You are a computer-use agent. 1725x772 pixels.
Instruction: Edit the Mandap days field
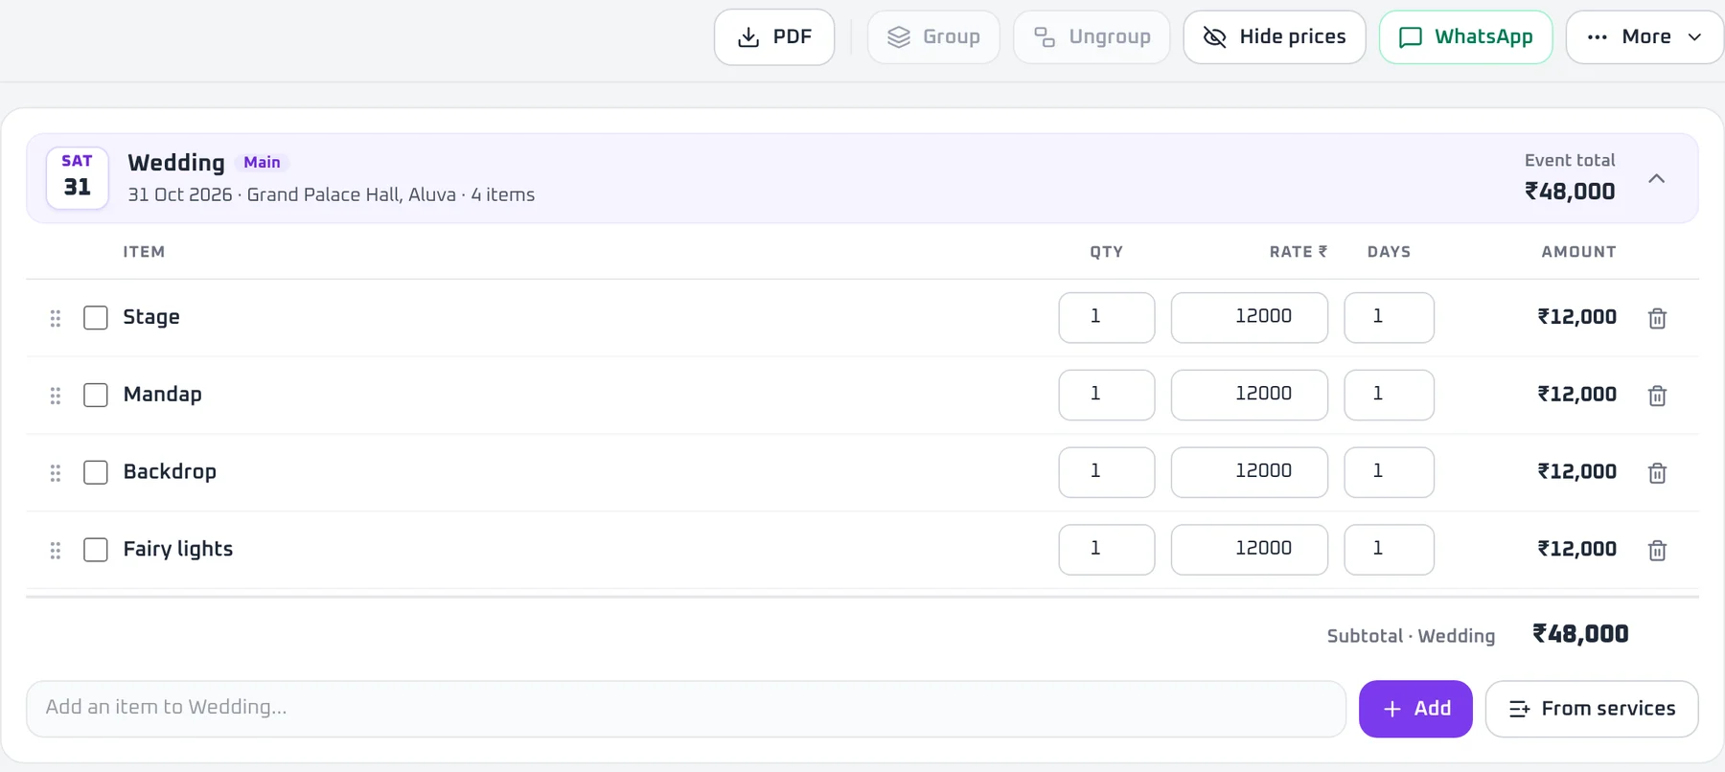click(x=1390, y=396)
